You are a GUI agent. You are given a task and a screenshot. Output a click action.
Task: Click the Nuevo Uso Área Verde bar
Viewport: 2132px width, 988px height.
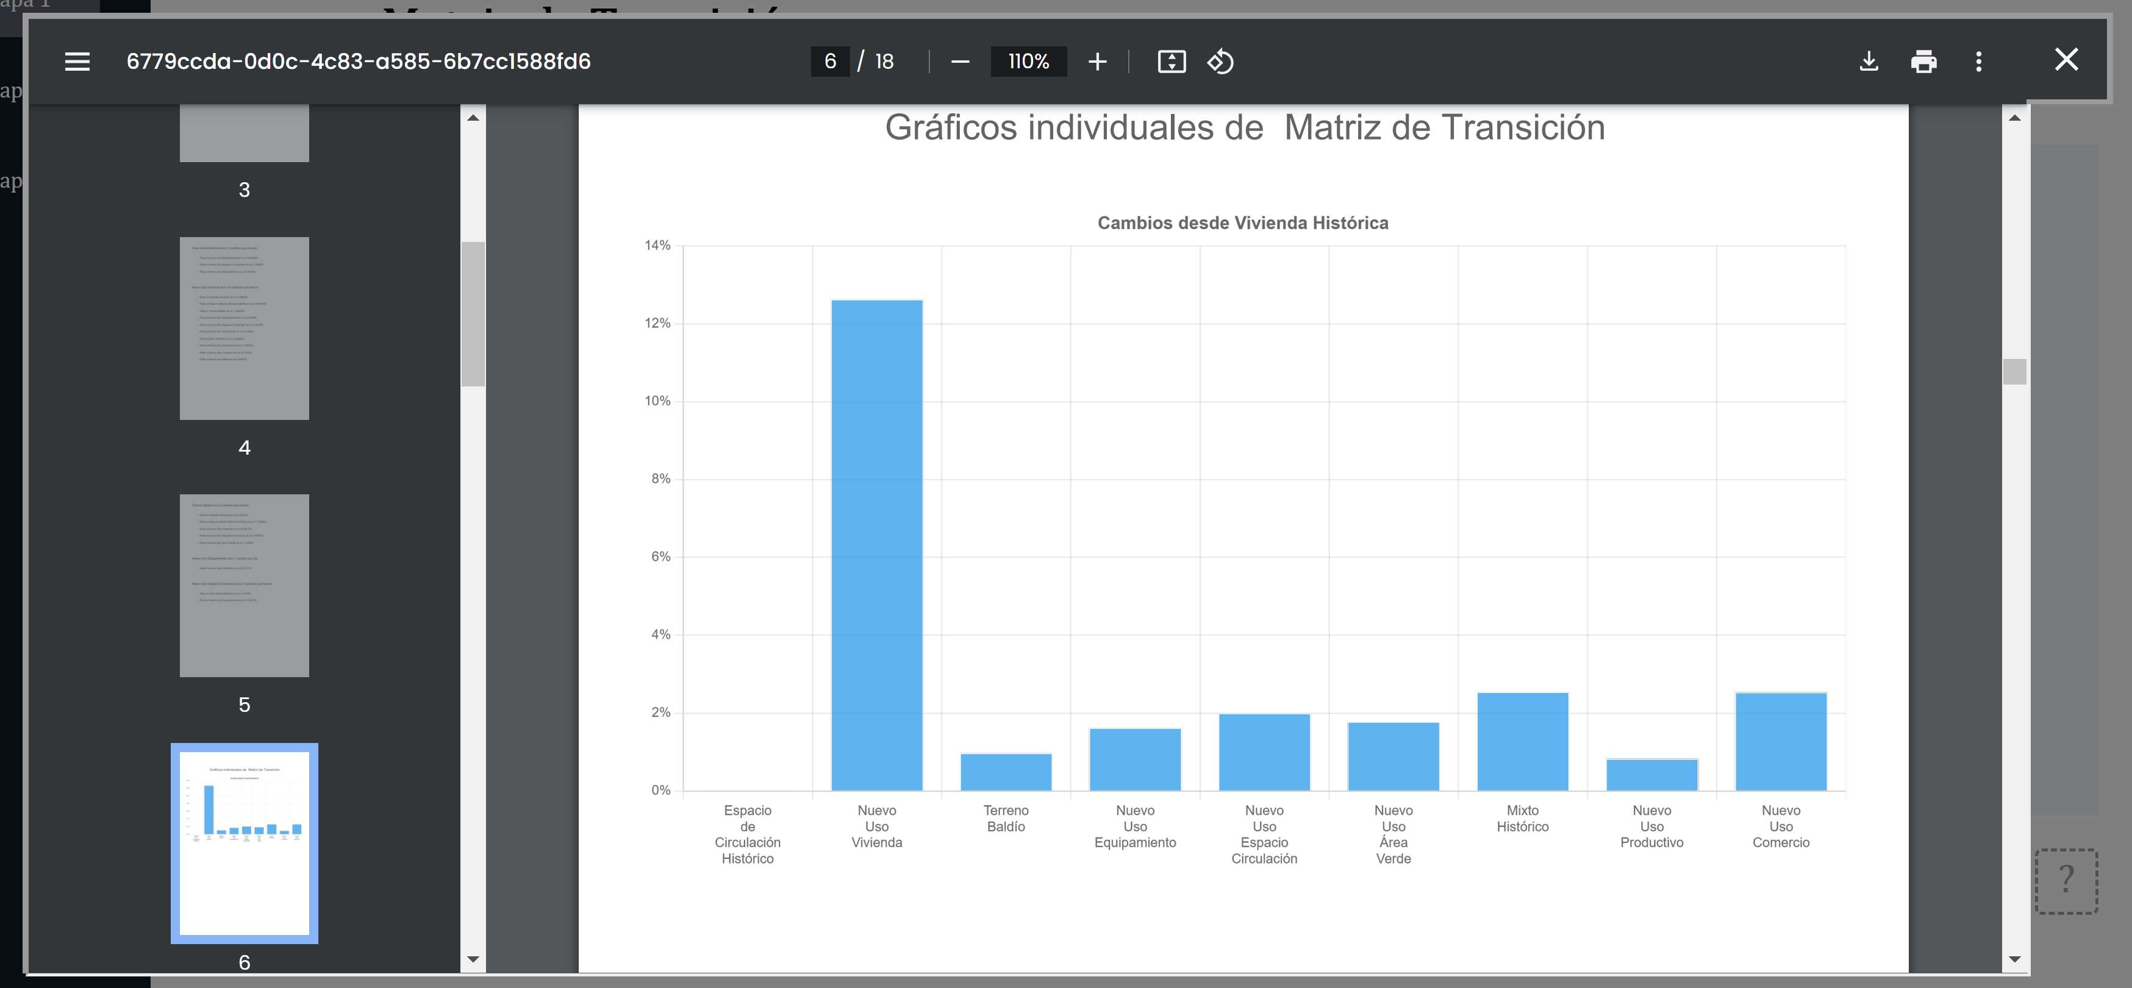pos(1393,756)
